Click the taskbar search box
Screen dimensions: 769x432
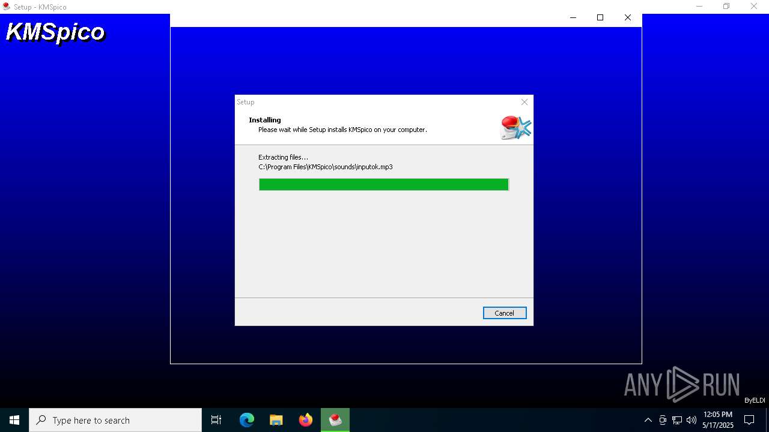tap(115, 420)
